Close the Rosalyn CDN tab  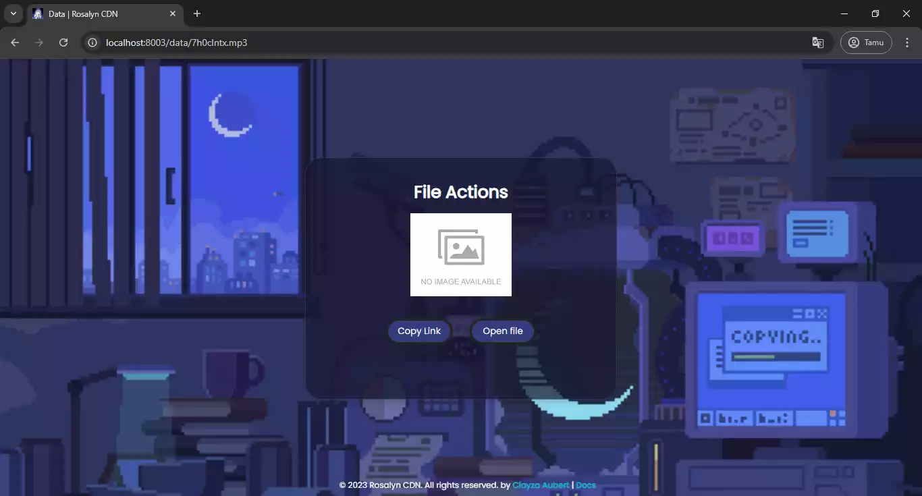[173, 13]
